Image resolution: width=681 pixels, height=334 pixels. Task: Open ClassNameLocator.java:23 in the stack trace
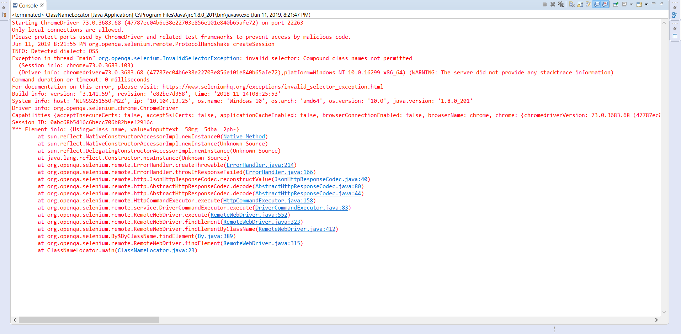coord(156,250)
